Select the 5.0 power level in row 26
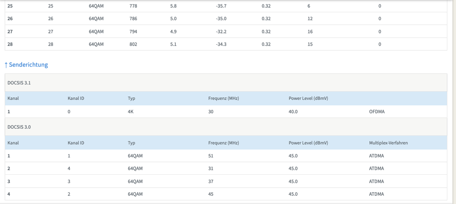 pyautogui.click(x=173, y=19)
